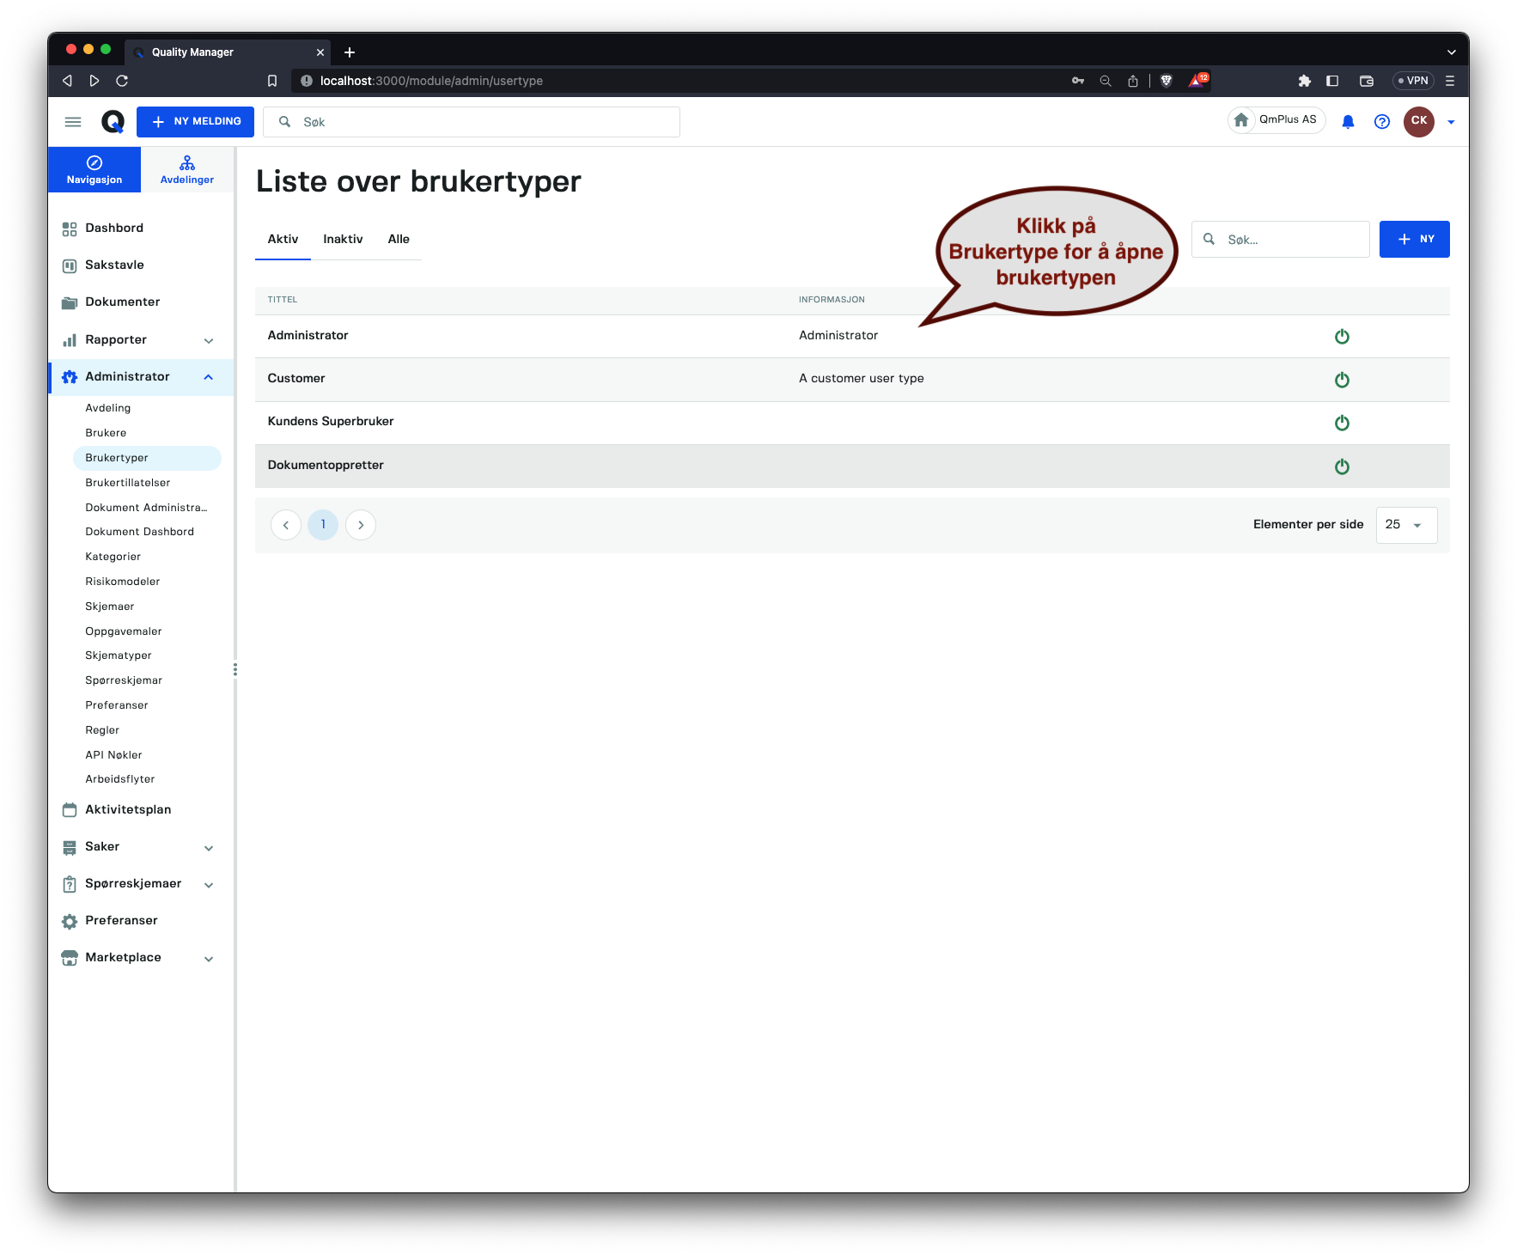Screen dimensions: 1517x1256
Task: Open browser tab list chevron
Action: point(1451,52)
